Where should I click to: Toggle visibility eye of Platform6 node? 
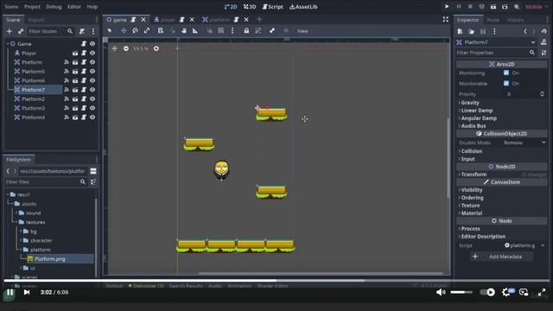92,80
